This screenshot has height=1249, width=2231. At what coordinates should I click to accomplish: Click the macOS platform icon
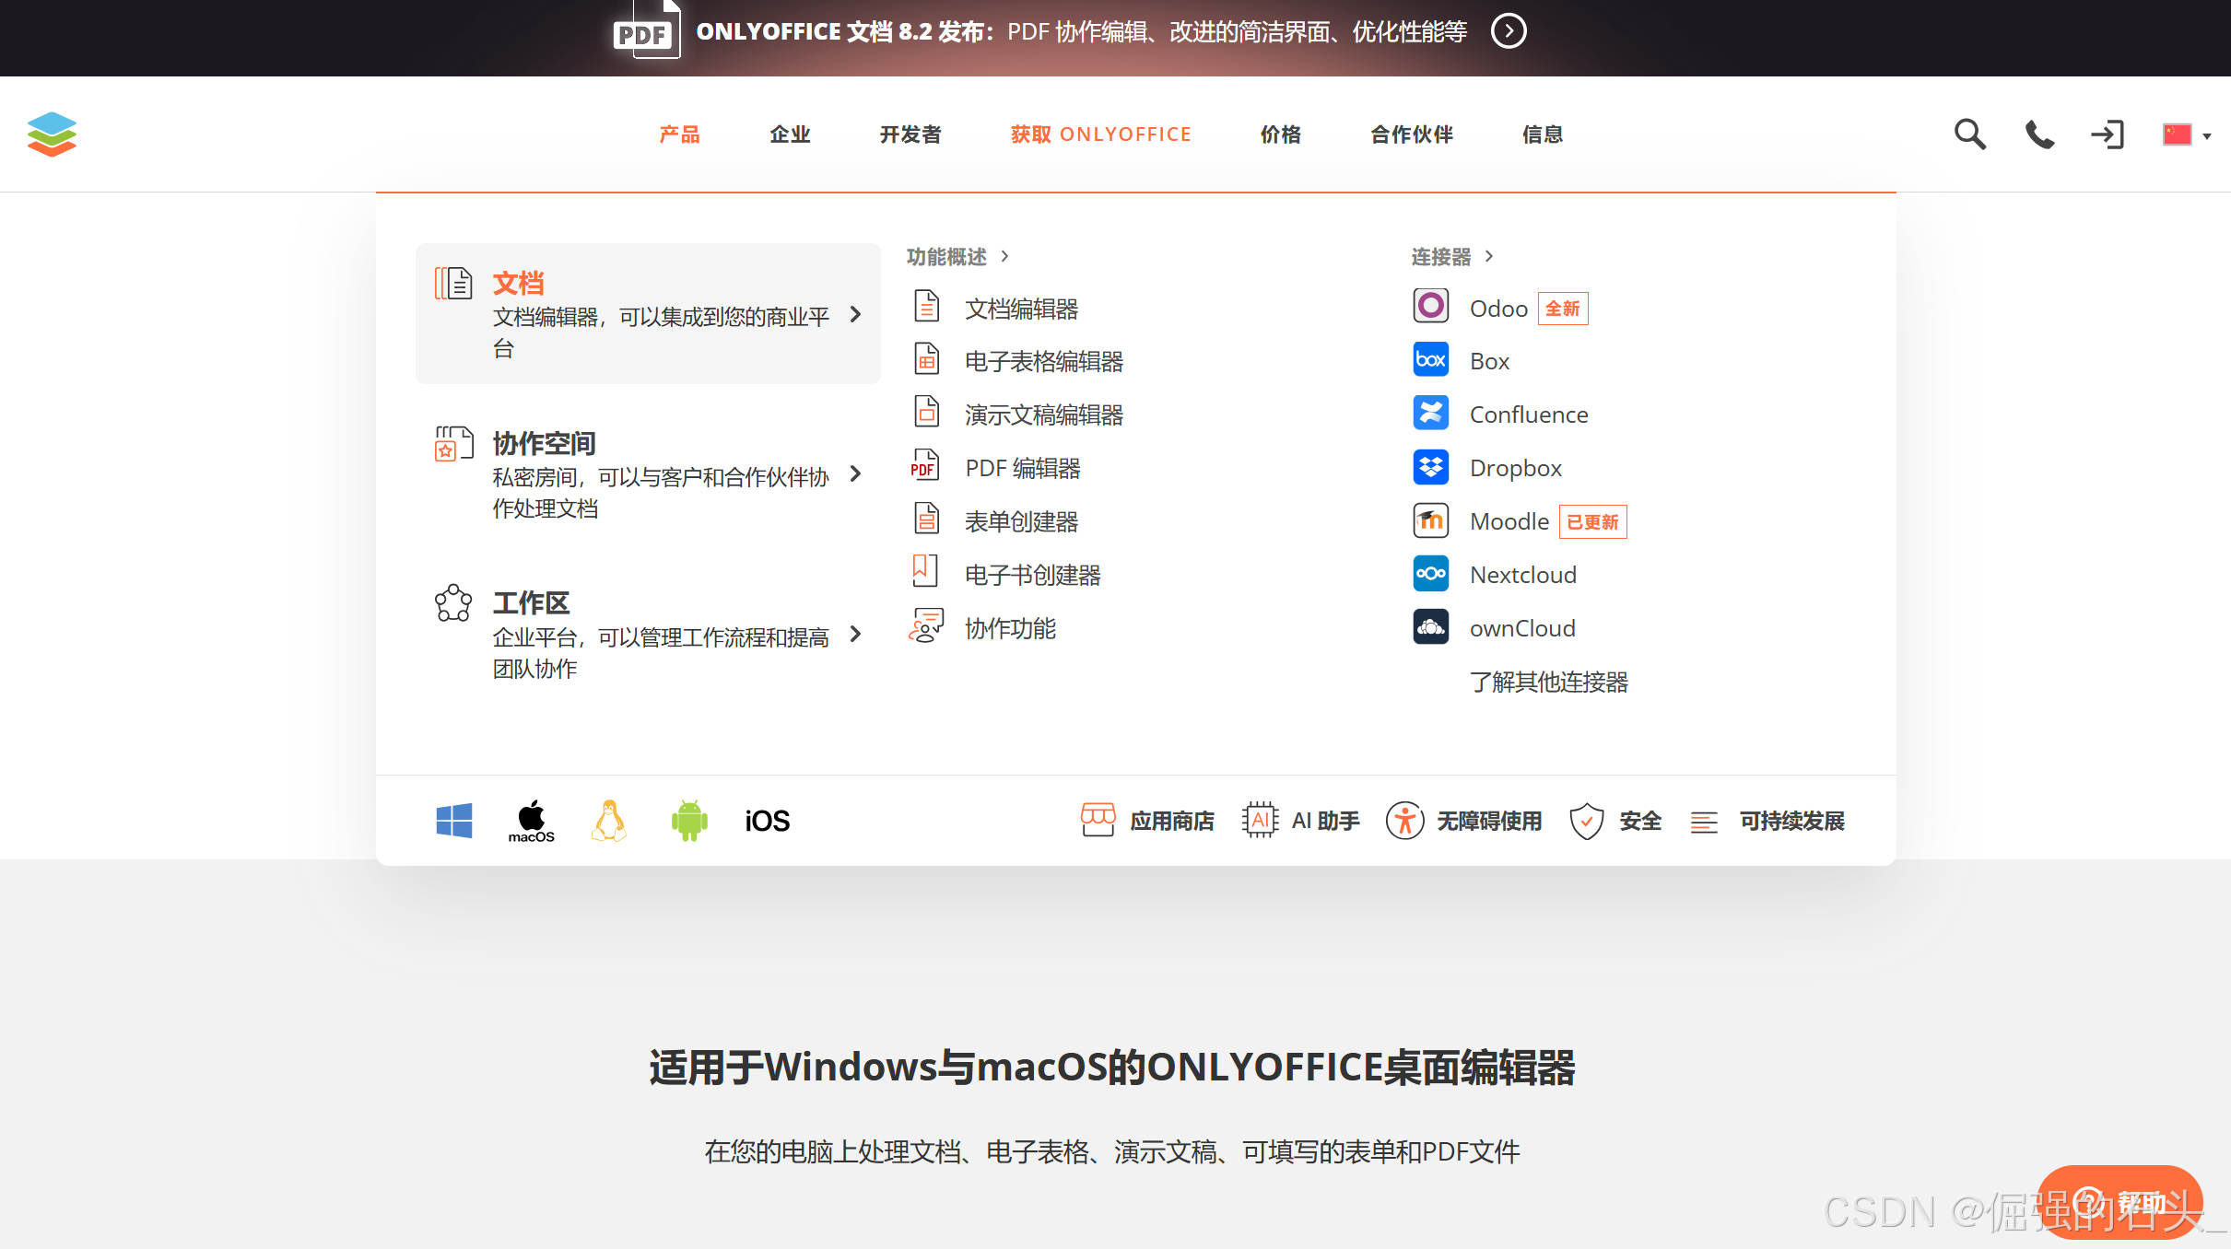click(x=532, y=821)
